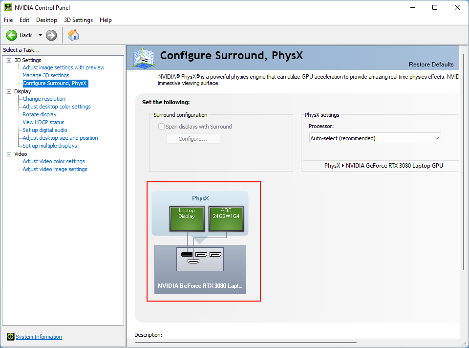The height and width of the screenshot is (348, 469).
Task: Minimize the NVIDIA Control Panel window
Action: pyautogui.click(x=413, y=7)
